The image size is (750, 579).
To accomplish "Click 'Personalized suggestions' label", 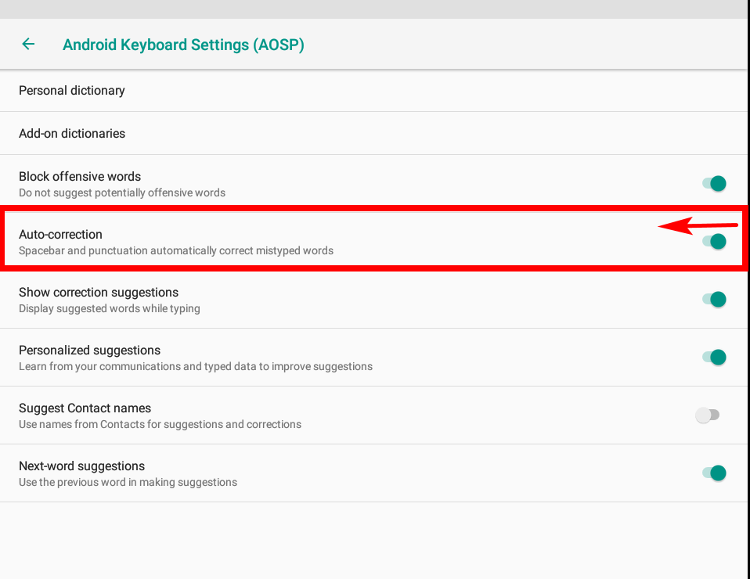I will pos(89,350).
